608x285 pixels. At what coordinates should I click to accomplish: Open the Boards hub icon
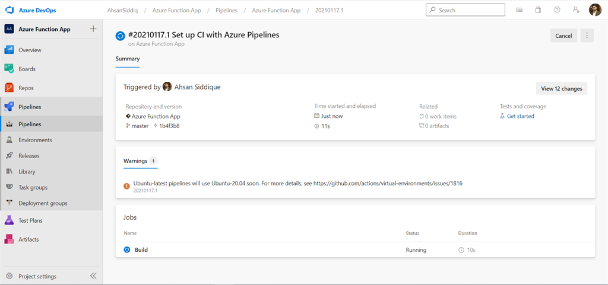[x=9, y=69]
